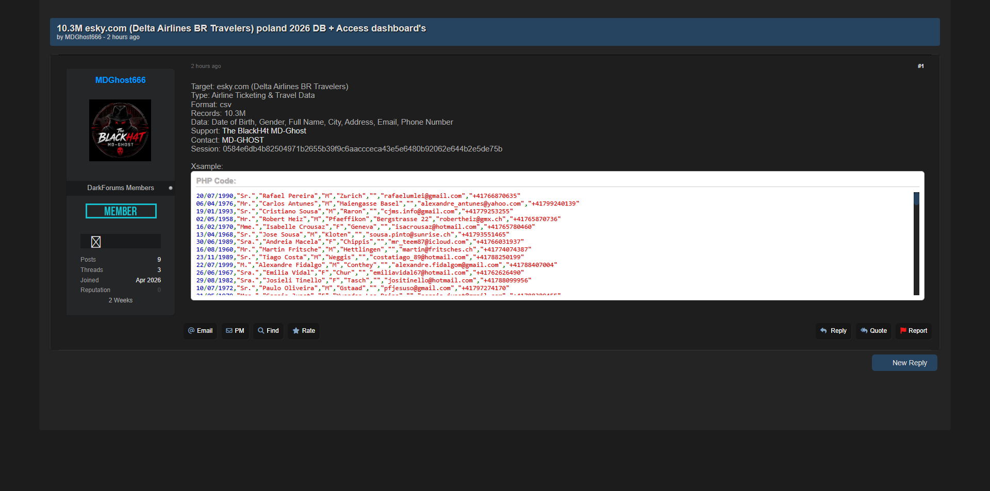Report the post with red flag

click(x=913, y=331)
